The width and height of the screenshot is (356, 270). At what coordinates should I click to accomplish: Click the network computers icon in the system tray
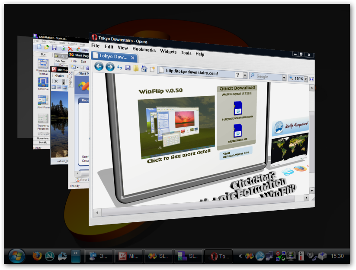coord(269,256)
